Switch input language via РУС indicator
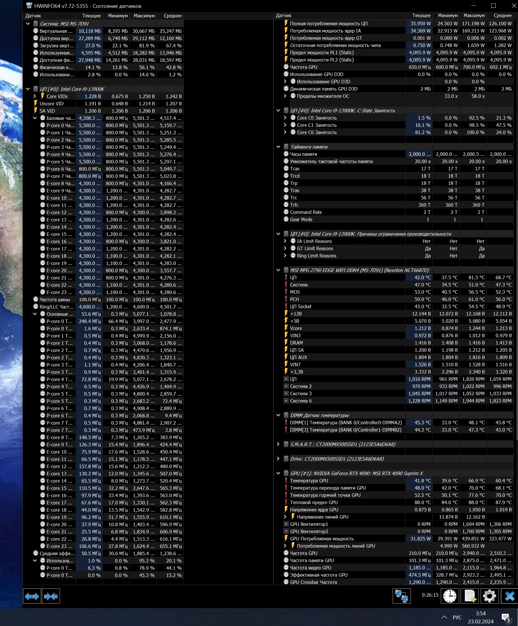 (457, 617)
